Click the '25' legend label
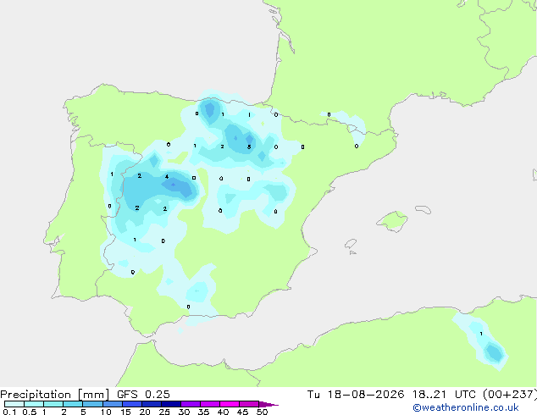The height and width of the screenshot is (415, 537). [x=164, y=412]
